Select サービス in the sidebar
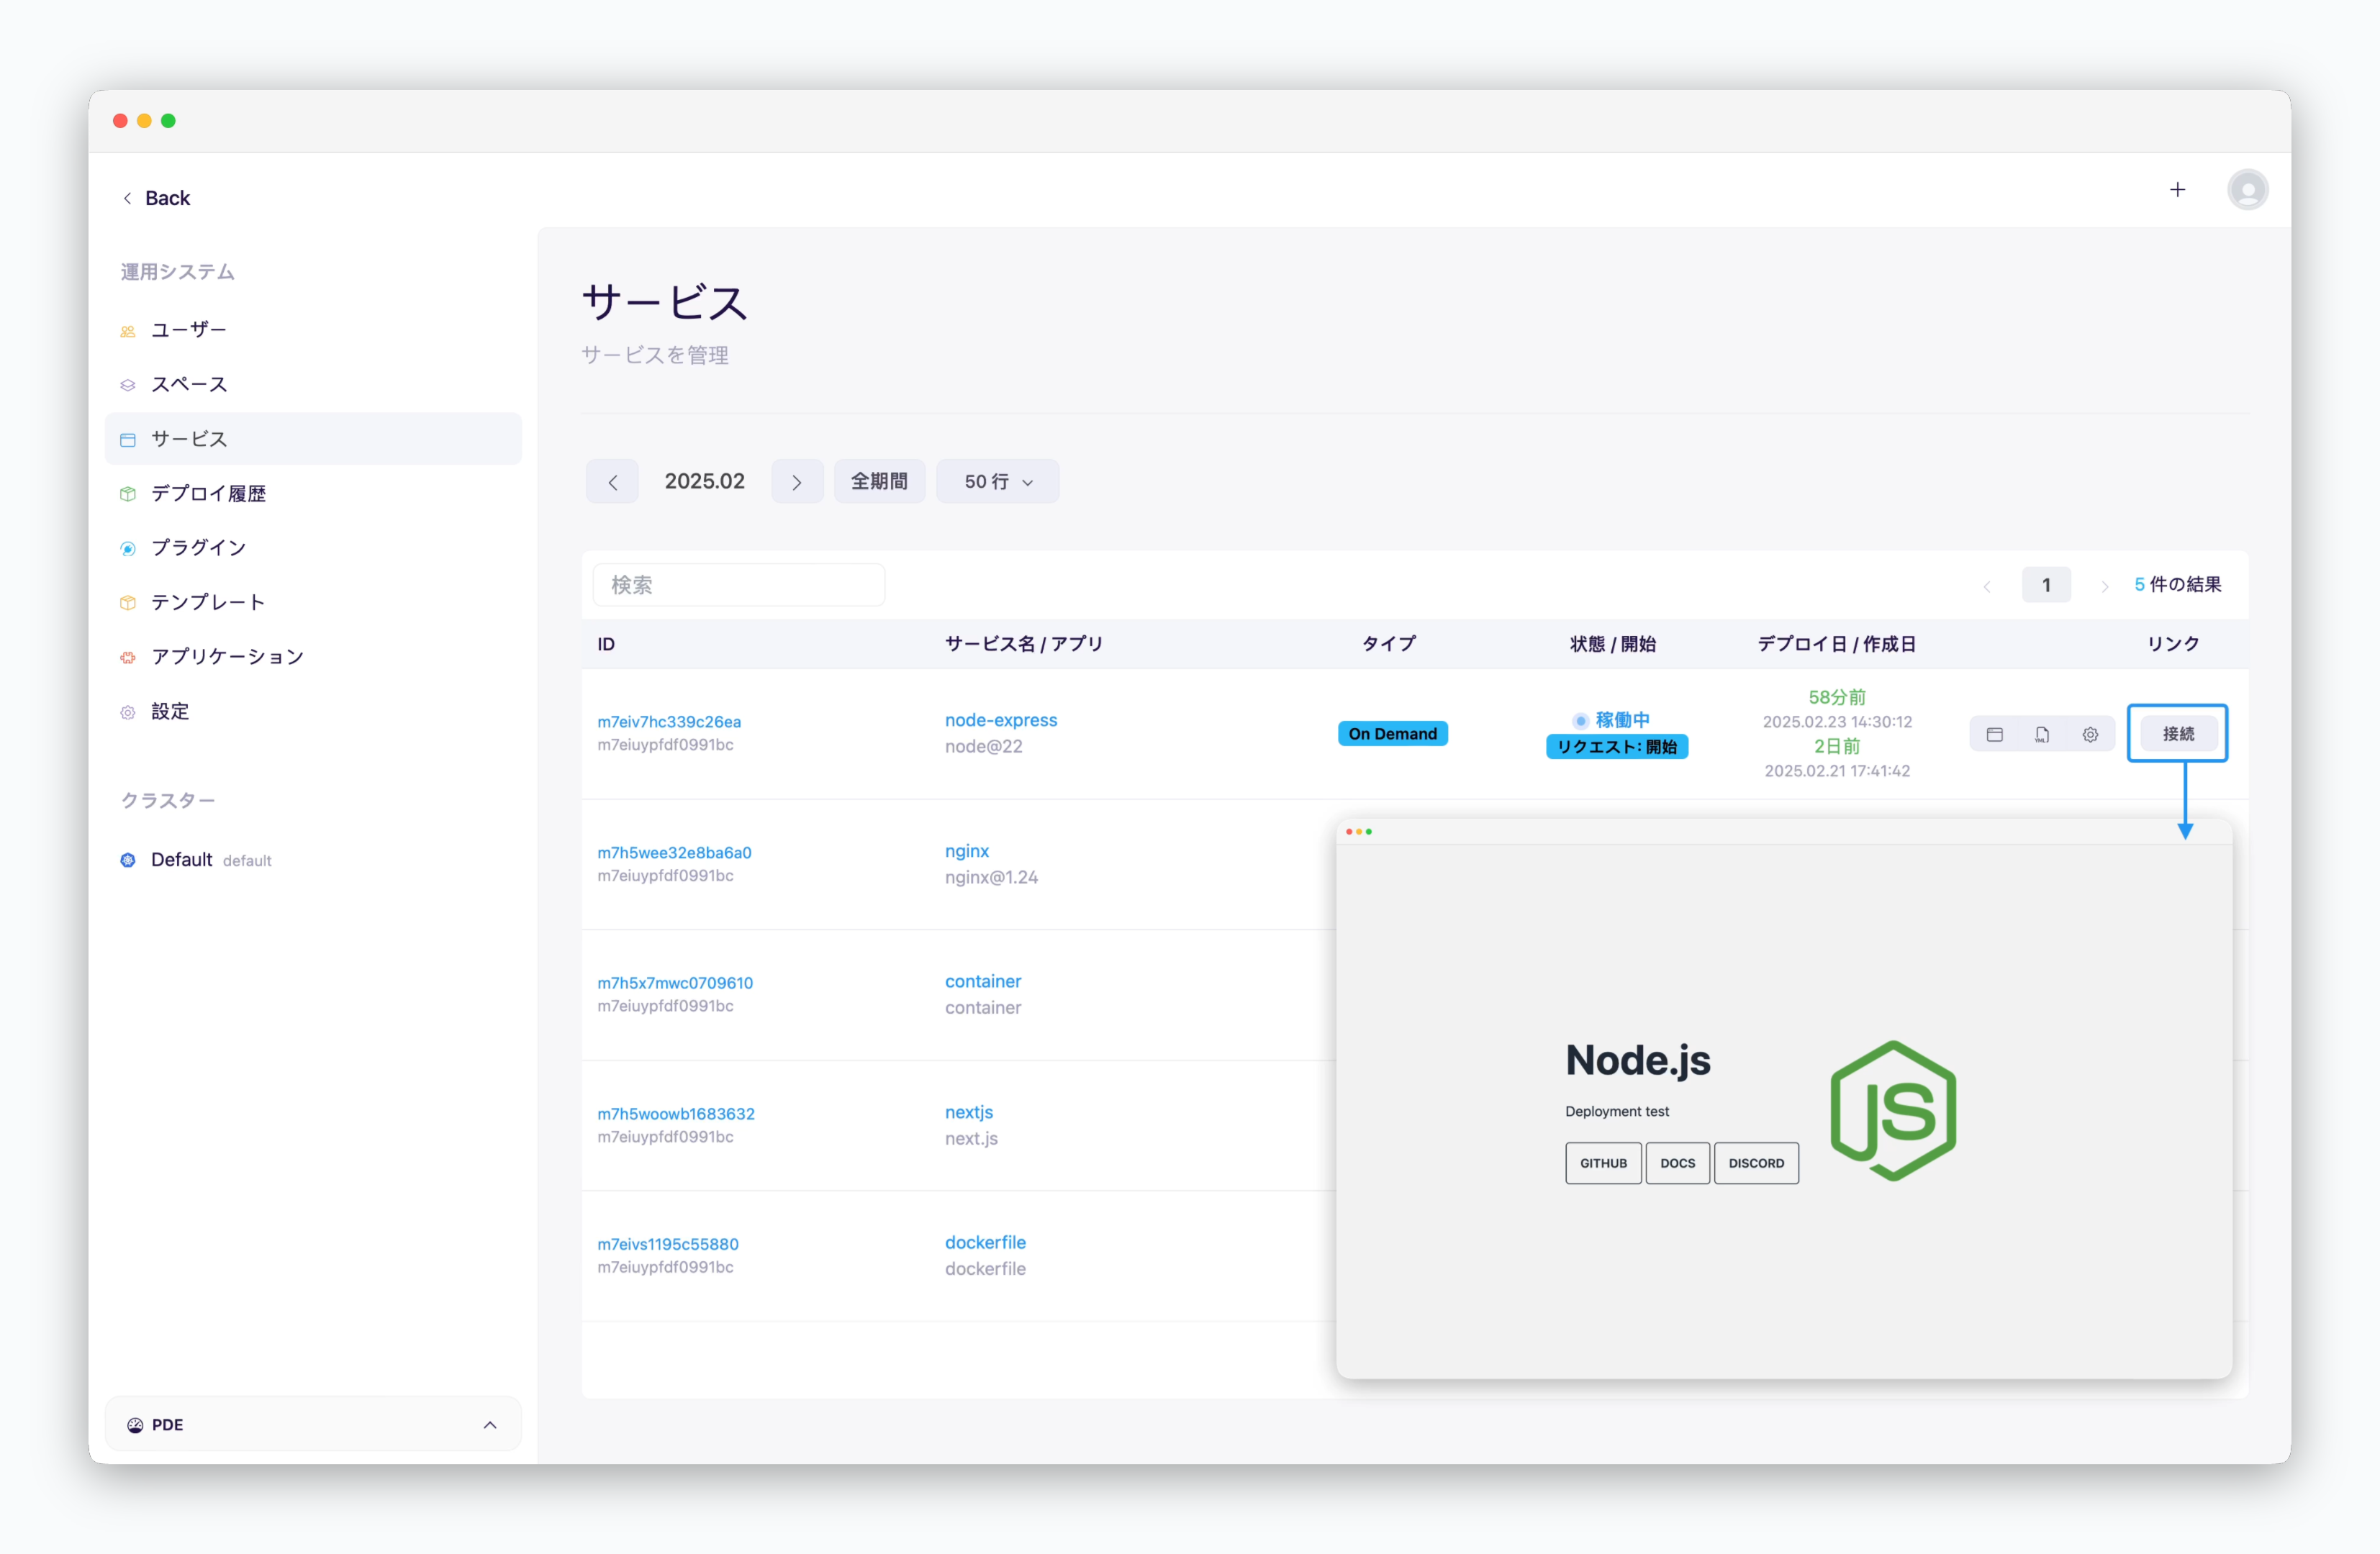 tap(313, 439)
